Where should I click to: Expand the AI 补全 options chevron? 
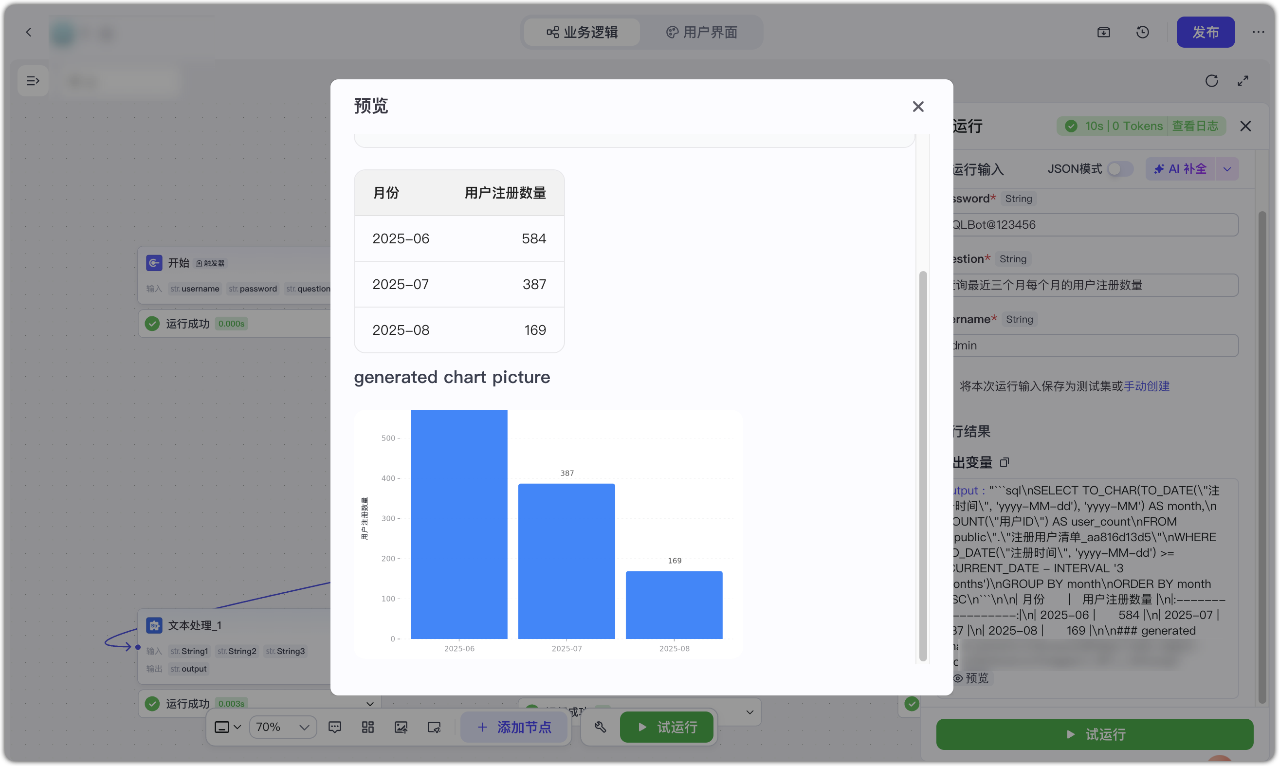click(x=1227, y=169)
